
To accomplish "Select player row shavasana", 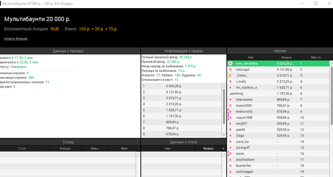I will 278,99.
